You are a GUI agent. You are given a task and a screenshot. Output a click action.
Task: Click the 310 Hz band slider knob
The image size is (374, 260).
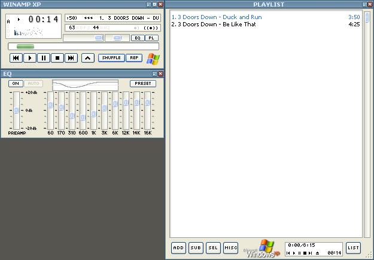tap(72, 115)
